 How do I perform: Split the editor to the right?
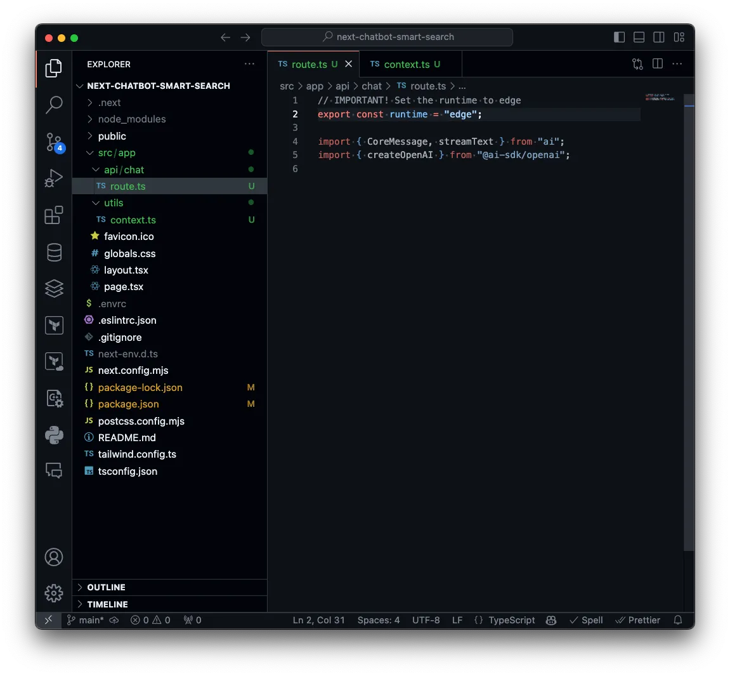click(657, 64)
